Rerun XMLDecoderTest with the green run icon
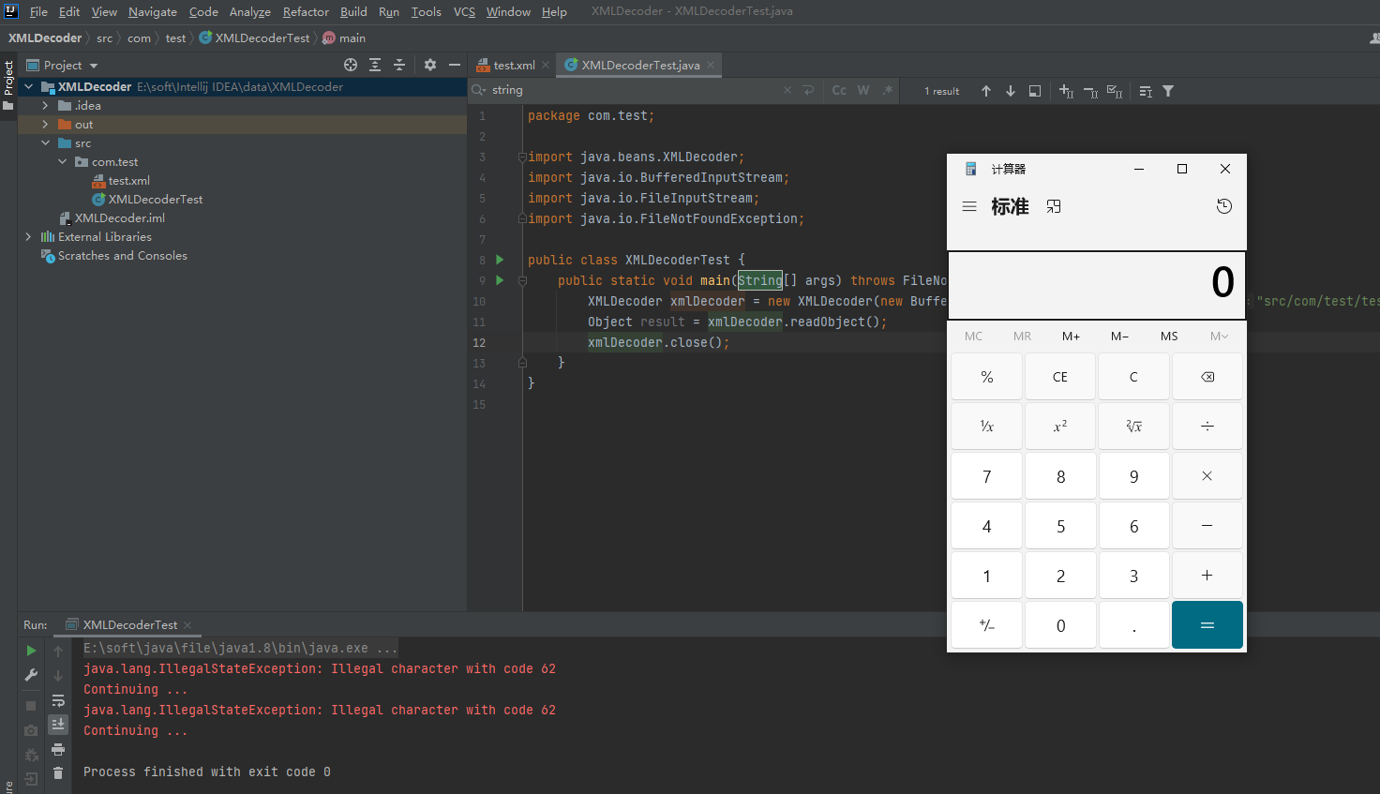This screenshot has width=1380, height=794. click(x=31, y=651)
